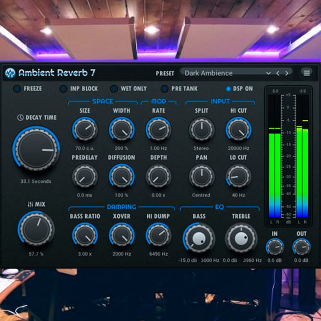
Task: Enable the Wet Only toggle
Action: 114,89
